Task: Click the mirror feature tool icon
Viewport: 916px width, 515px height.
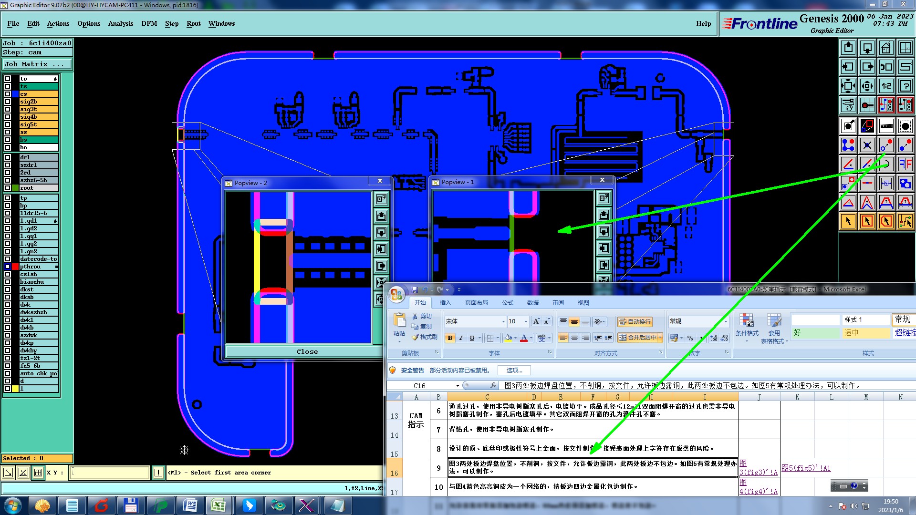Action: click(905, 164)
